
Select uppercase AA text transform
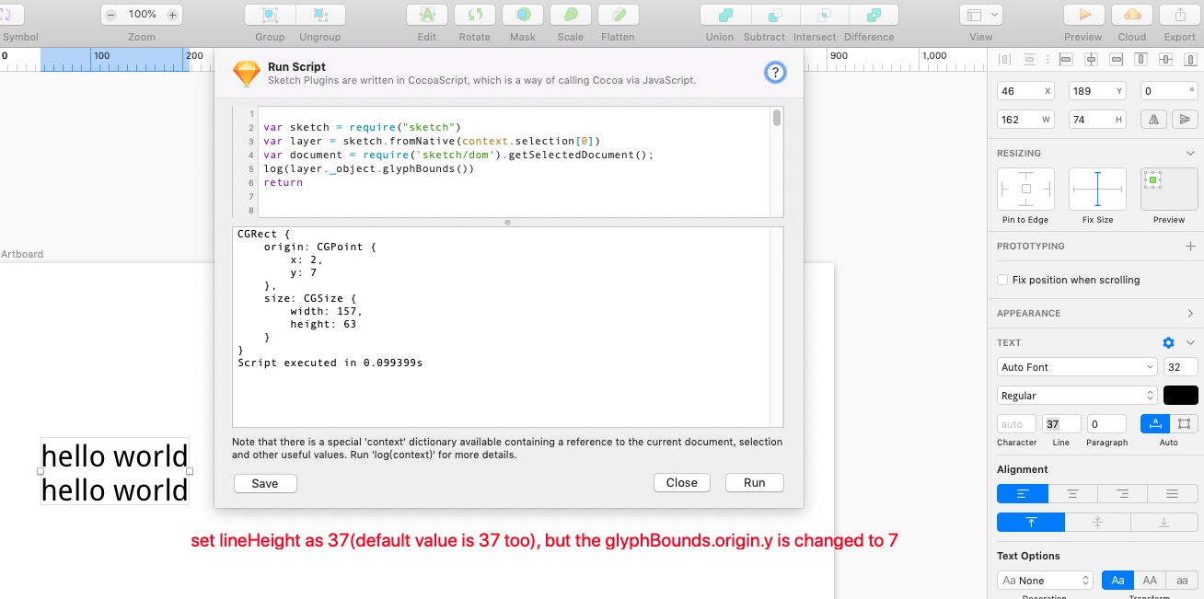point(1150,581)
